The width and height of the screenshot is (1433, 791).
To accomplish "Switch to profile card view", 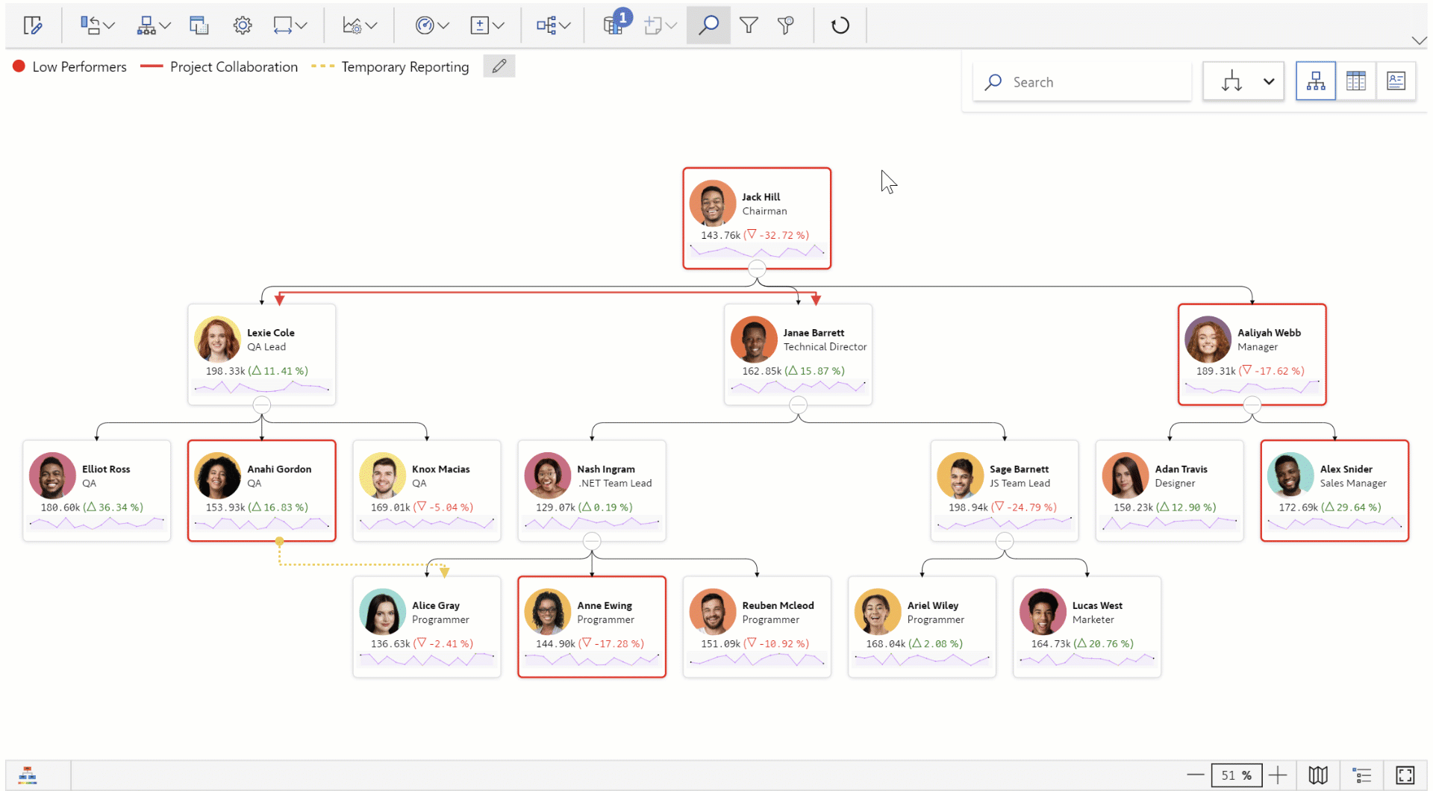I will (x=1396, y=81).
